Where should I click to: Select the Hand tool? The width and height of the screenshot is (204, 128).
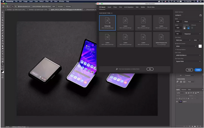[2, 62]
